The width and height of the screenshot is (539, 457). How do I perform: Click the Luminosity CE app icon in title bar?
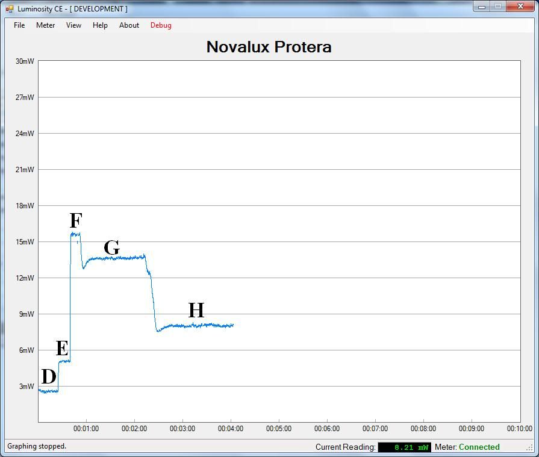tap(10, 9)
